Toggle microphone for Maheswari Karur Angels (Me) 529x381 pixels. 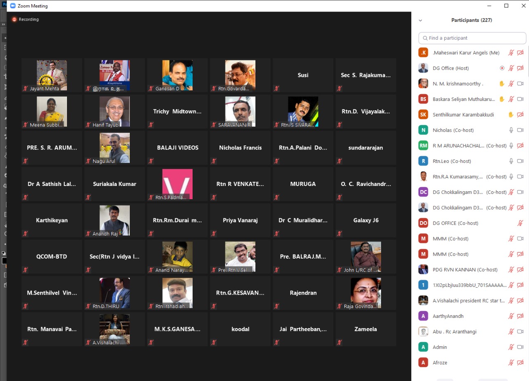pos(511,53)
